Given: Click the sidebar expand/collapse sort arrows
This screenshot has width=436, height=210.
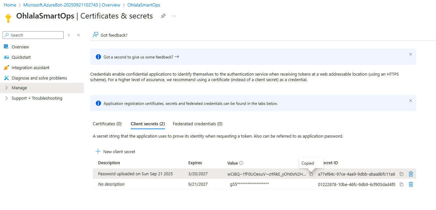Looking at the screenshot, I should point(69,35).
